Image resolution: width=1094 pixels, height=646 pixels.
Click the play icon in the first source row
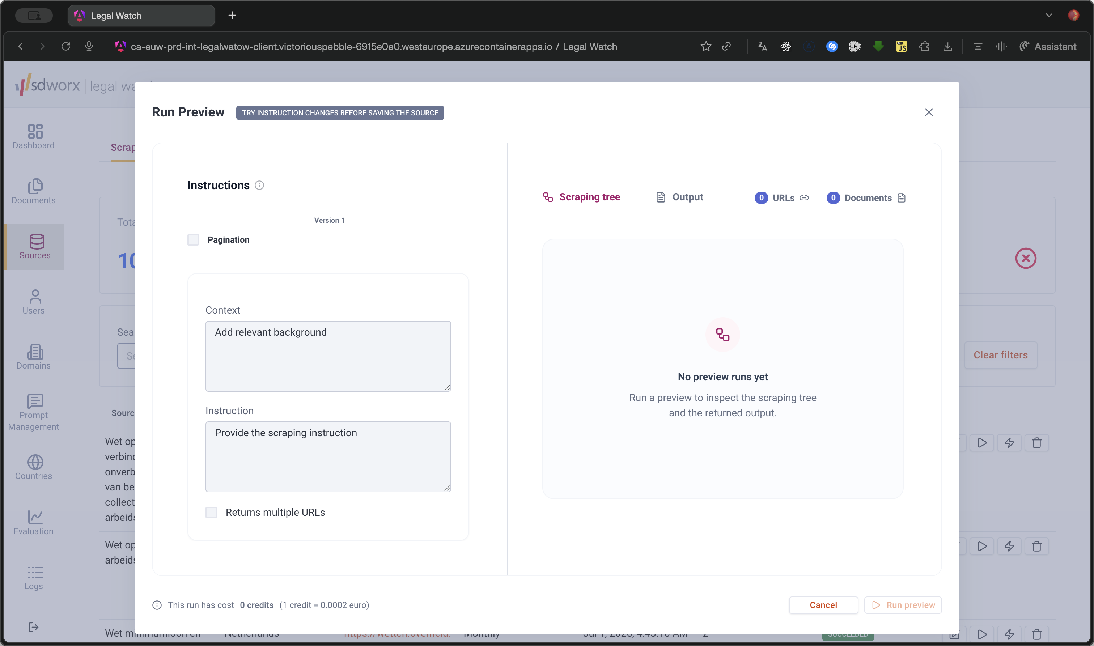pyautogui.click(x=982, y=443)
